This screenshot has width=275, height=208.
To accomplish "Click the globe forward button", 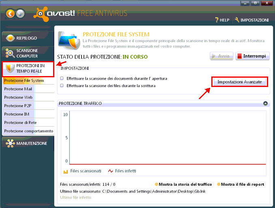I will click(x=20, y=14).
